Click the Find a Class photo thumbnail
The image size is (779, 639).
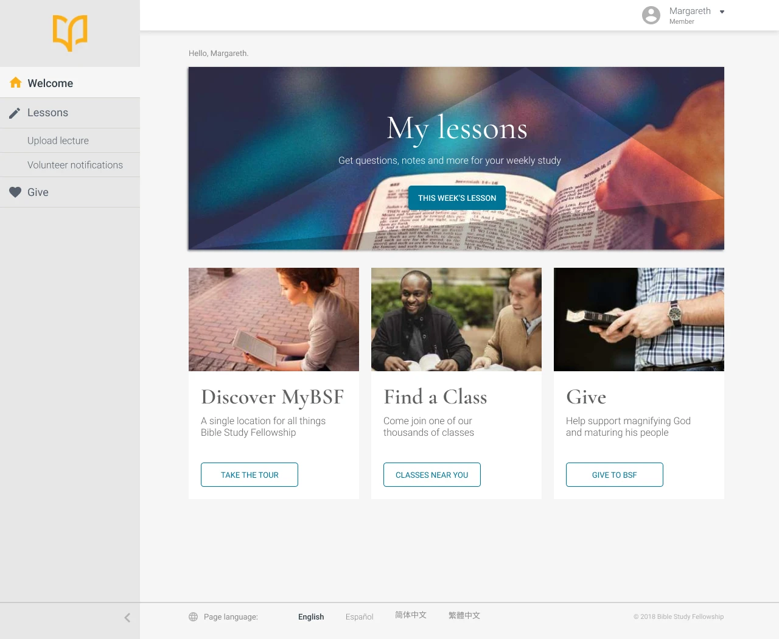[456, 319]
